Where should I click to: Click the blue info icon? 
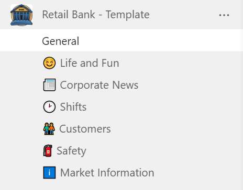(49, 173)
